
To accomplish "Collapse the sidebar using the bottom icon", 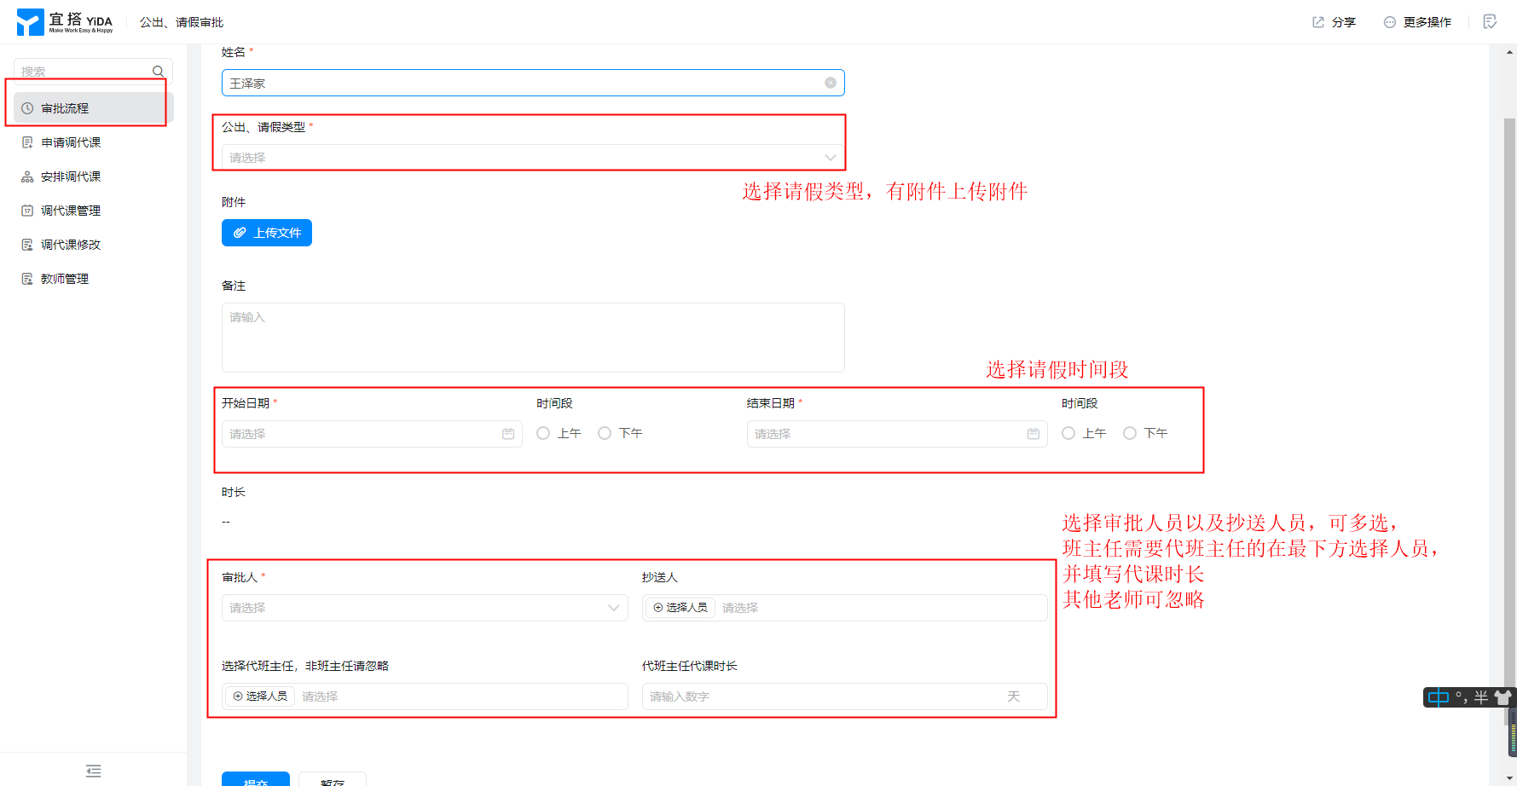I will [94, 771].
